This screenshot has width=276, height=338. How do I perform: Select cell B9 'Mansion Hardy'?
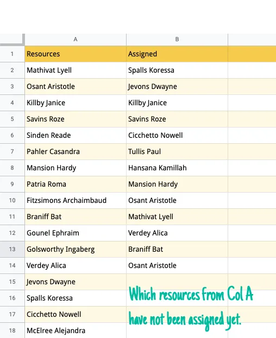pos(177,184)
